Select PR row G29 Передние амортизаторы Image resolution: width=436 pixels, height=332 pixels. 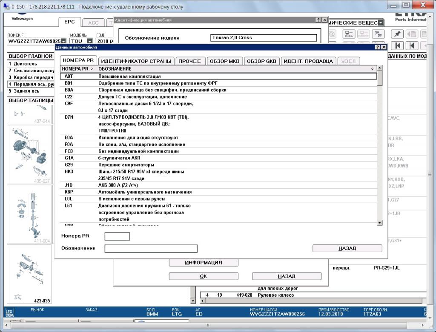[218, 165]
